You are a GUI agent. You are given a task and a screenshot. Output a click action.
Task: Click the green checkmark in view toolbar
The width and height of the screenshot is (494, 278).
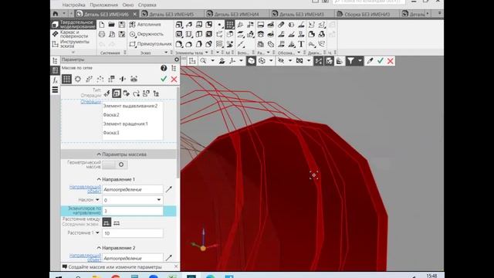(x=381, y=61)
